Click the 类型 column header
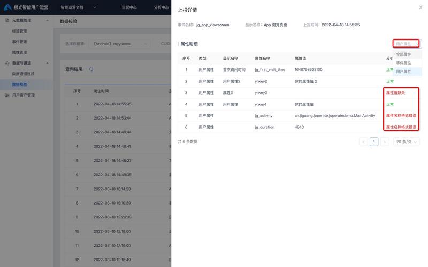428x267 pixels. pyautogui.click(x=203, y=58)
